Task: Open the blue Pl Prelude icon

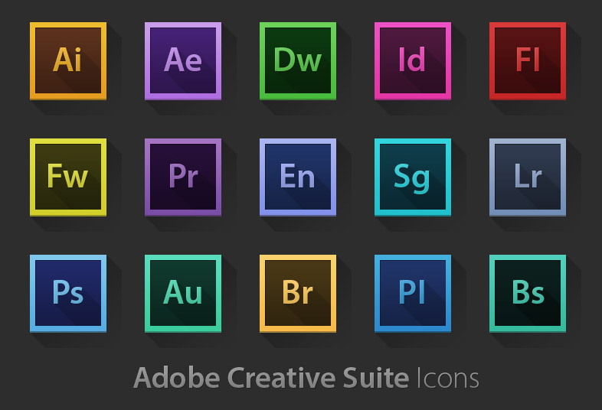Action: pyautogui.click(x=413, y=294)
